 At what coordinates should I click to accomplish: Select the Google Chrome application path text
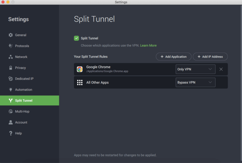[107, 71]
